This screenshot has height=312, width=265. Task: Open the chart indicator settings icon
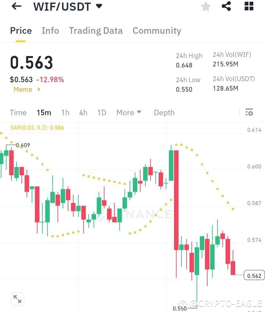click(x=249, y=112)
